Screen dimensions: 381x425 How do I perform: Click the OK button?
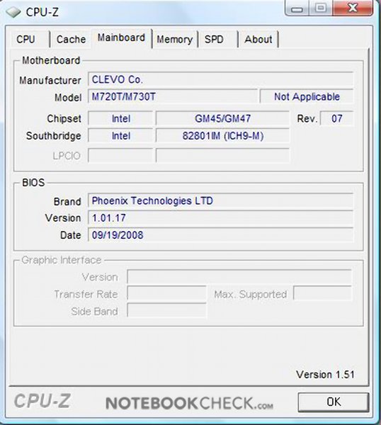click(334, 402)
